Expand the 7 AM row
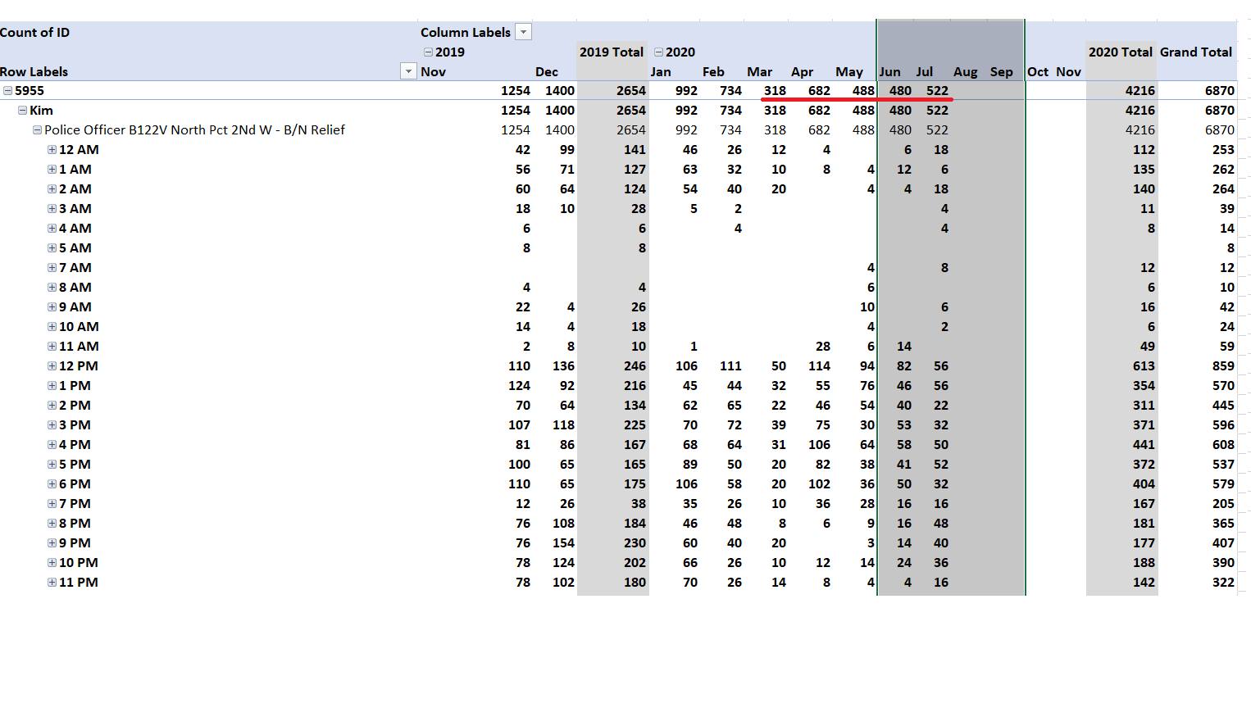Screen dimensions: 1251x708 coord(52,268)
